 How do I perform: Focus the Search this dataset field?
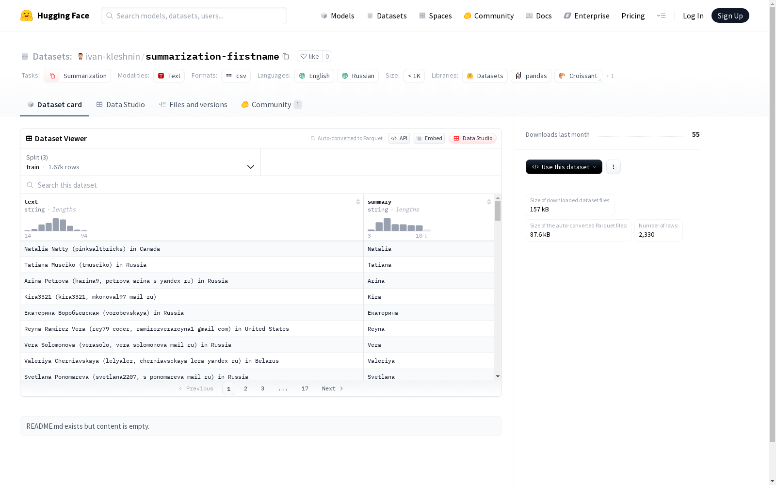[x=261, y=185]
